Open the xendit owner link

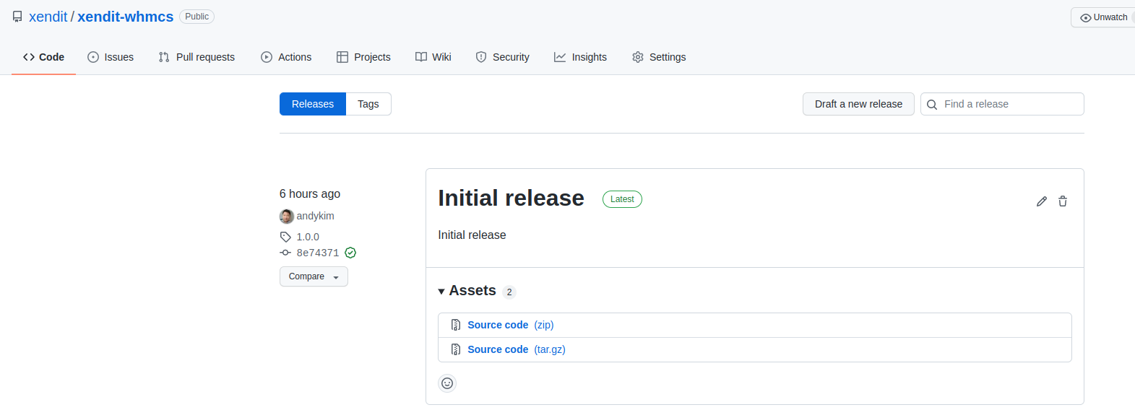[48, 17]
